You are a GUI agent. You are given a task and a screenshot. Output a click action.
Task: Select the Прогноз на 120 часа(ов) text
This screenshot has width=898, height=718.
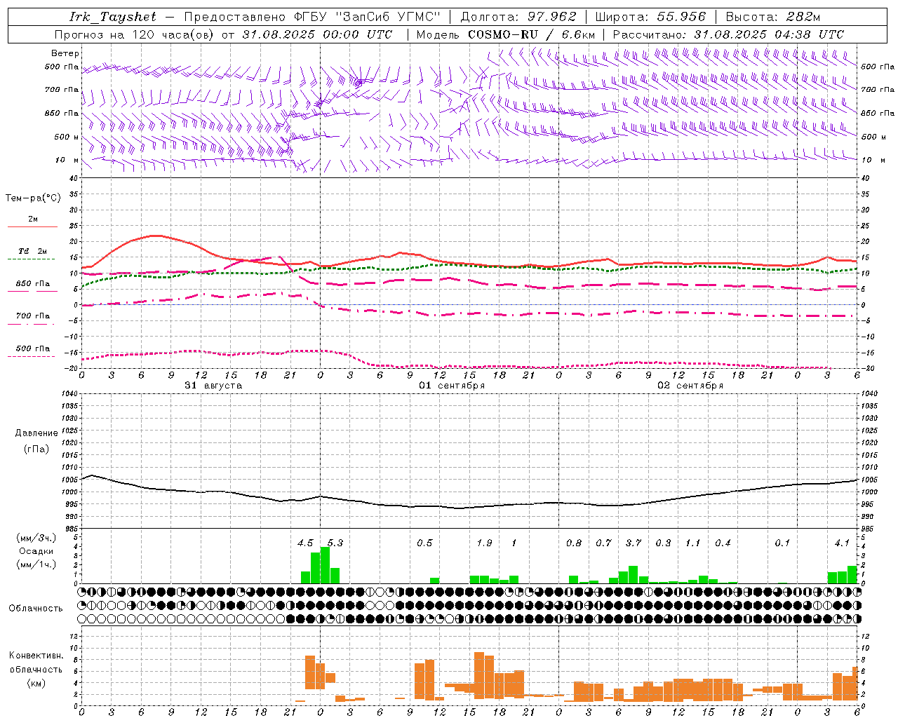click(135, 34)
